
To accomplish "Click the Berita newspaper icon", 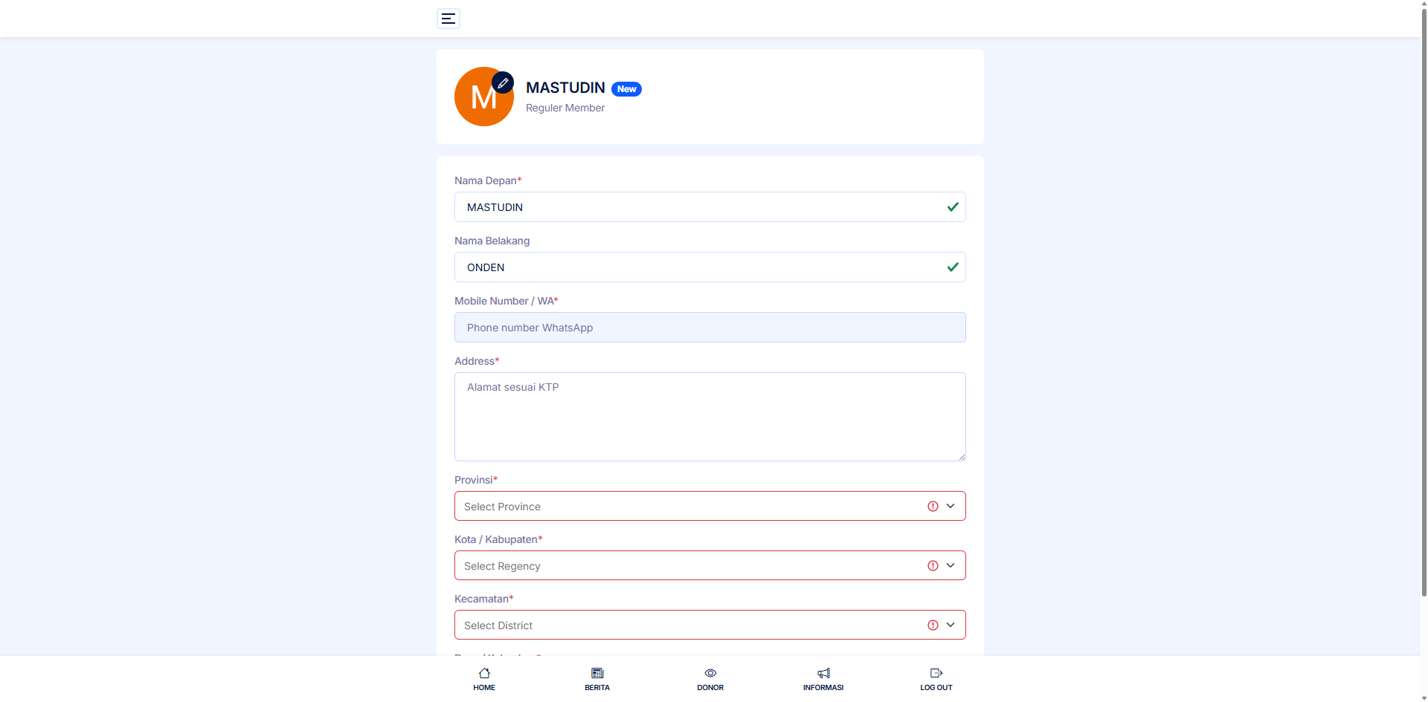I will [597, 673].
